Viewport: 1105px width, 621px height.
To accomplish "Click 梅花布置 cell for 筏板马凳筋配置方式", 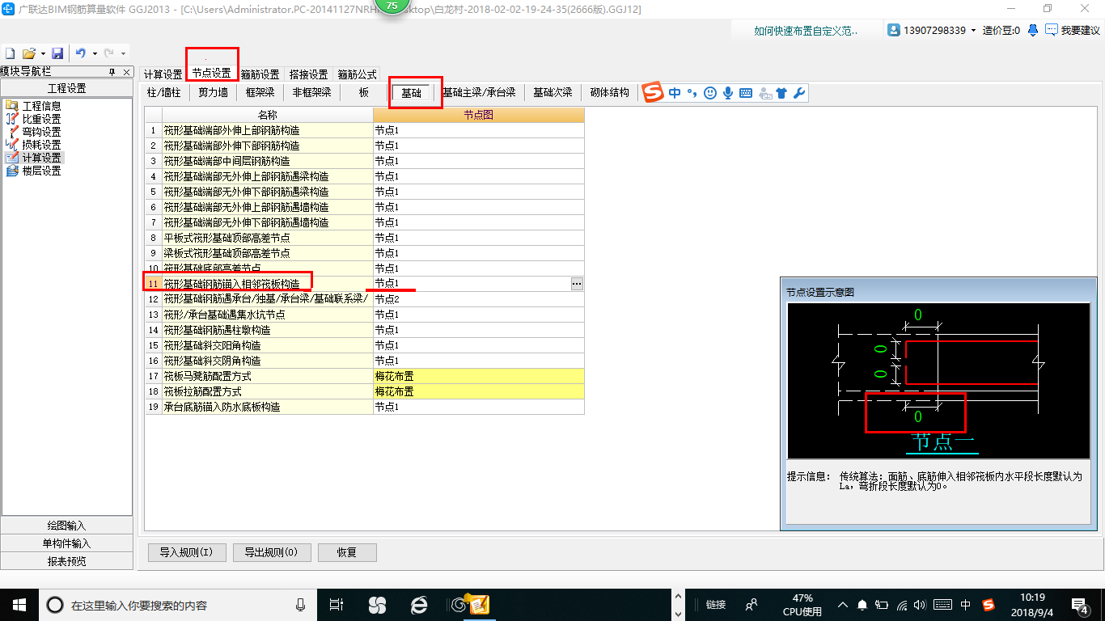I will coord(478,376).
